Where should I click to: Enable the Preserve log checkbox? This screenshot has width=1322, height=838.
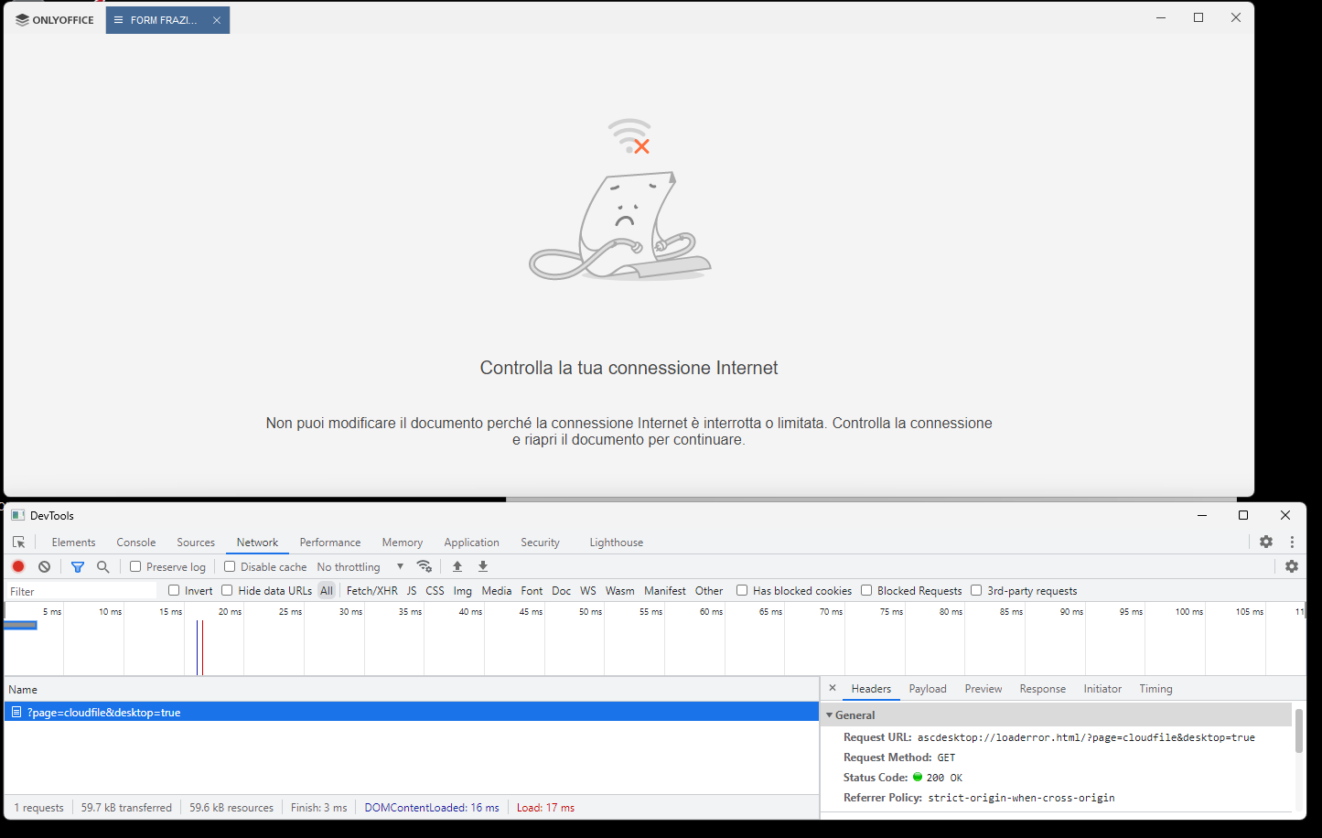click(x=135, y=566)
